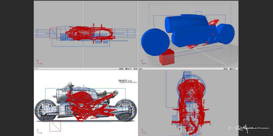
Task: Set Front viewport to shaded (S)
Action: pos(128,69)
